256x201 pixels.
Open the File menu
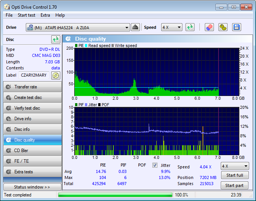point(9,15)
